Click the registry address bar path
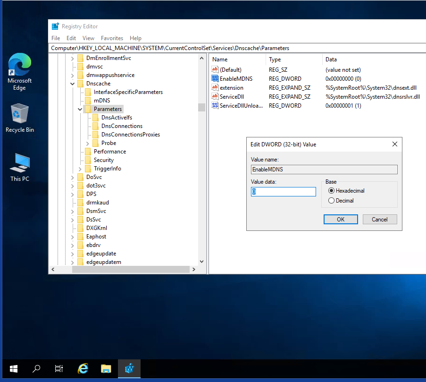This screenshot has height=382, width=426. (x=170, y=48)
